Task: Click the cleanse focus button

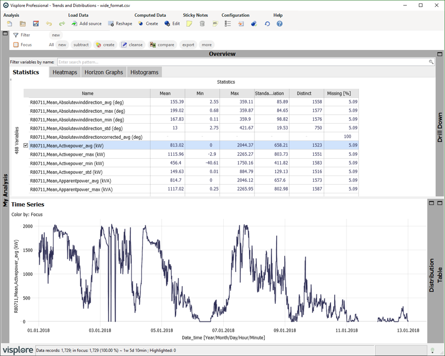Action: pyautogui.click(x=132, y=45)
